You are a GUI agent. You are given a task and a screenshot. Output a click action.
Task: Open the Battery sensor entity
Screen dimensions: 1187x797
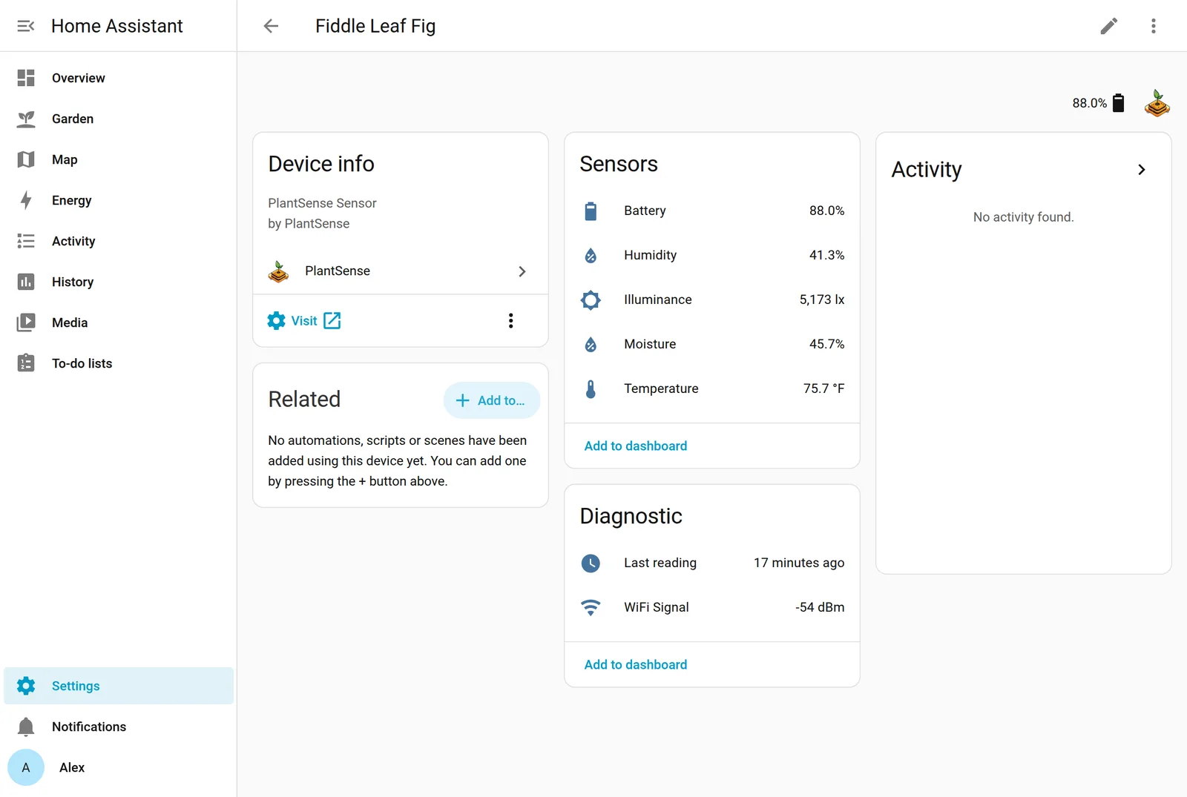click(712, 211)
